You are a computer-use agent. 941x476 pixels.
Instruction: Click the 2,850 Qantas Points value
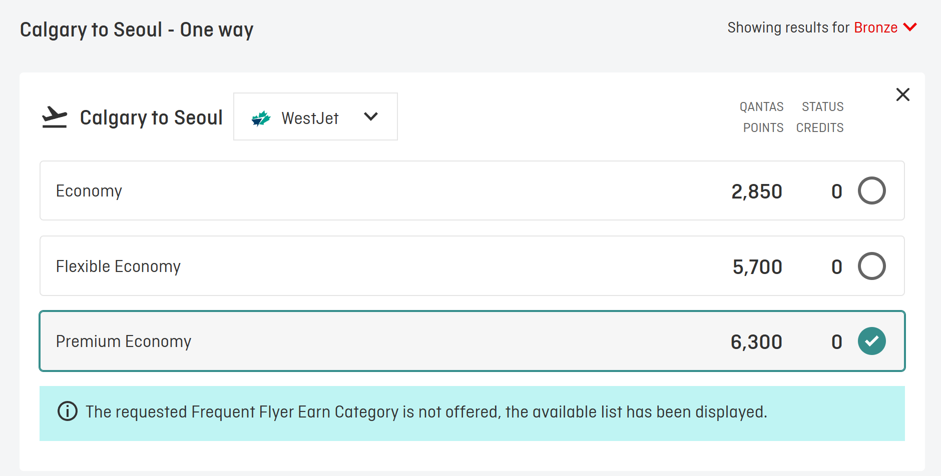point(756,191)
